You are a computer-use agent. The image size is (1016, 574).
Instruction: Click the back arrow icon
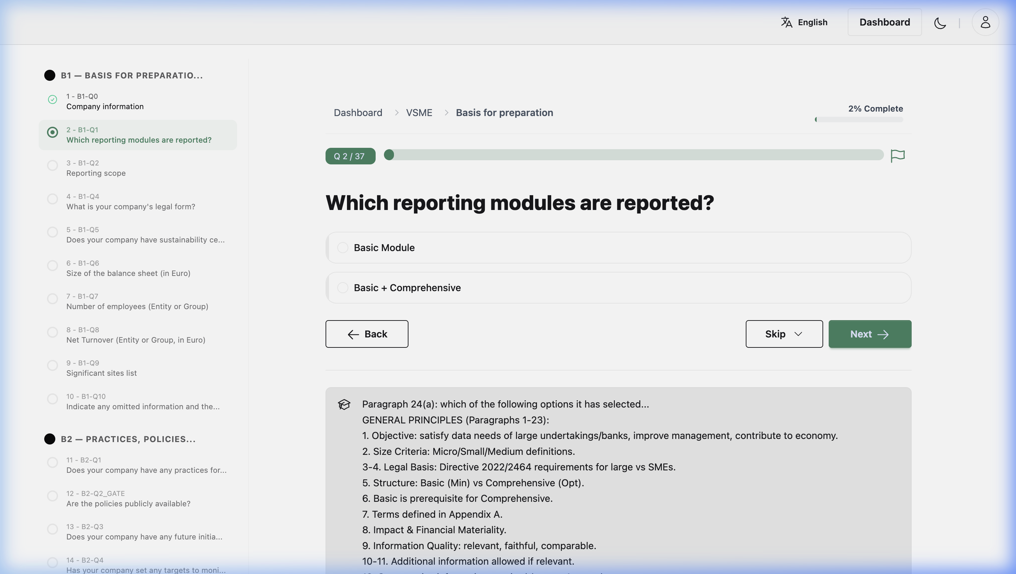coord(353,334)
